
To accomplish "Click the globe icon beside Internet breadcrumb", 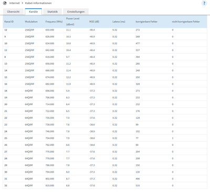I will coord(5,3).
